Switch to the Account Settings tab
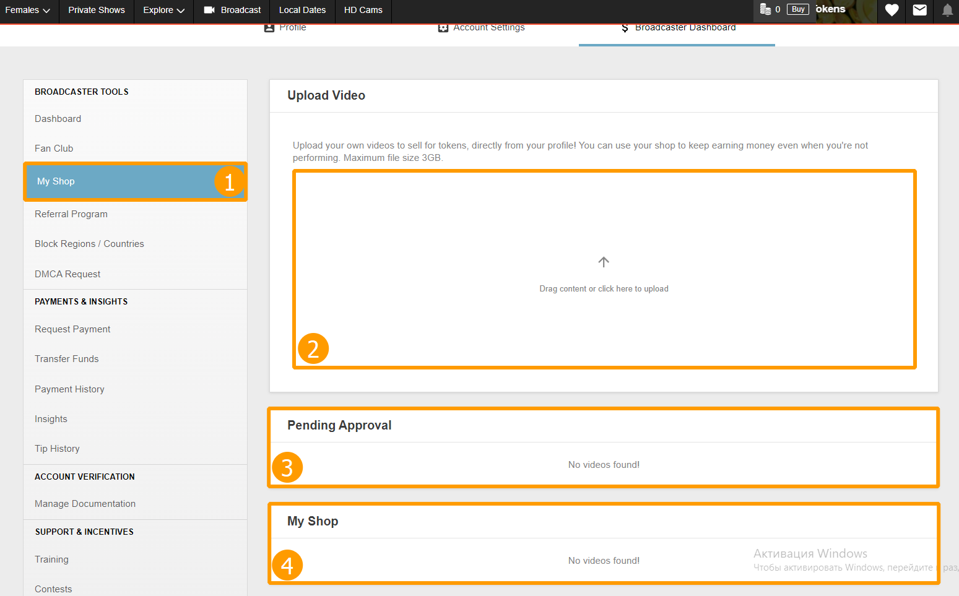 pyautogui.click(x=482, y=28)
